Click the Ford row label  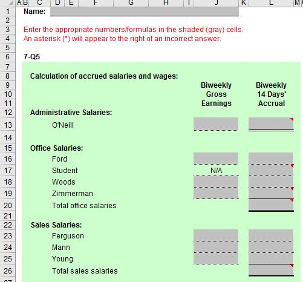point(59,159)
